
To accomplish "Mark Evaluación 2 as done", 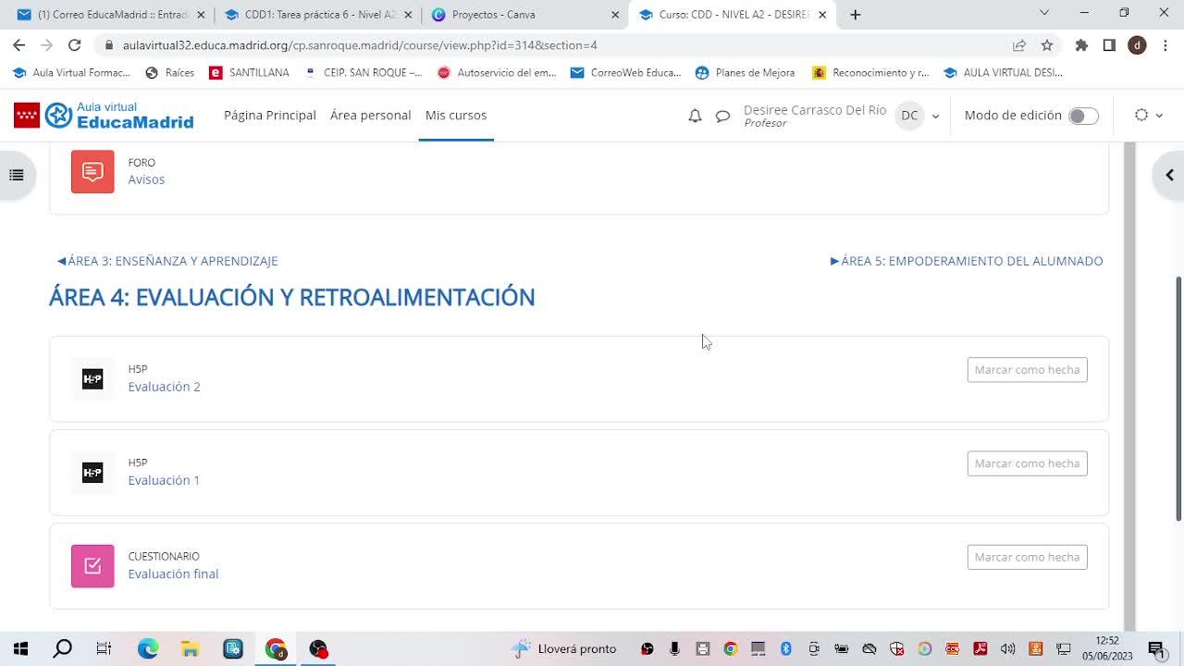I will coord(1027,370).
